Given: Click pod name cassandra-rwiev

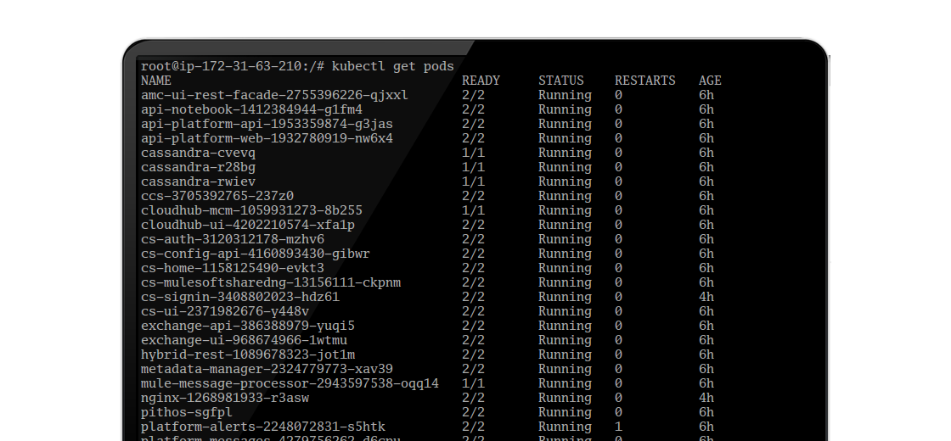Looking at the screenshot, I should click(198, 181).
